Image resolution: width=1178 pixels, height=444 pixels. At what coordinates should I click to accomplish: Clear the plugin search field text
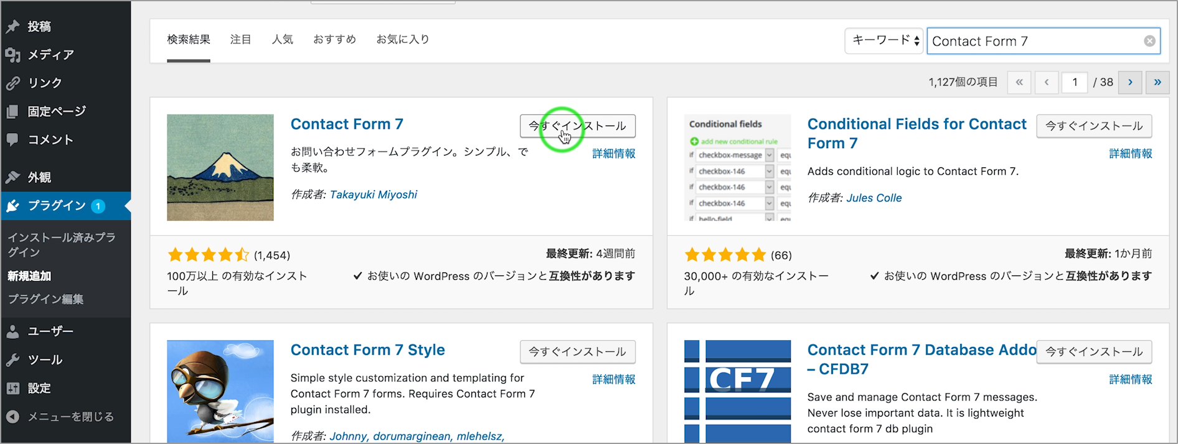[x=1149, y=41]
